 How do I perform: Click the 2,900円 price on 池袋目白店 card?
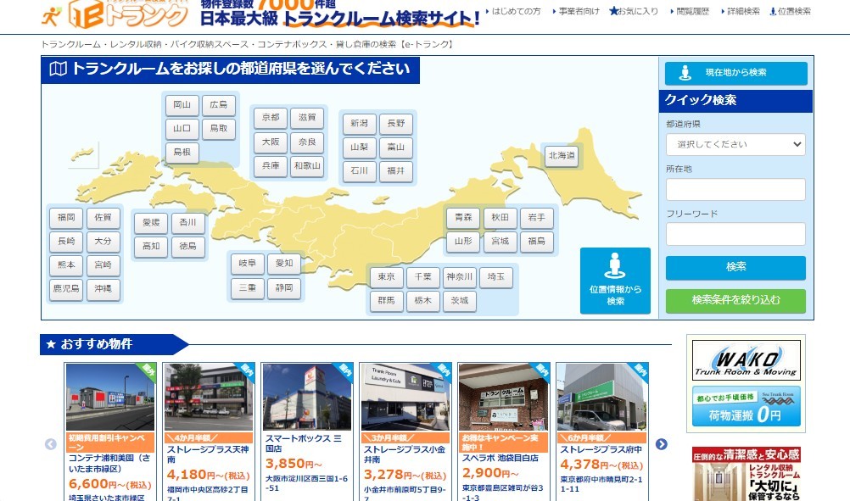click(x=490, y=473)
